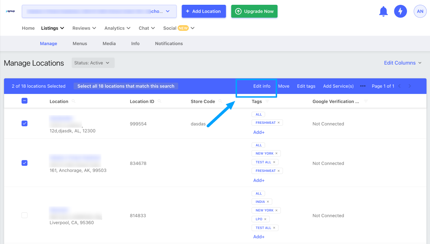Expand the Analytics menu
Viewport: 430px width, 244px height.
pyautogui.click(x=117, y=28)
